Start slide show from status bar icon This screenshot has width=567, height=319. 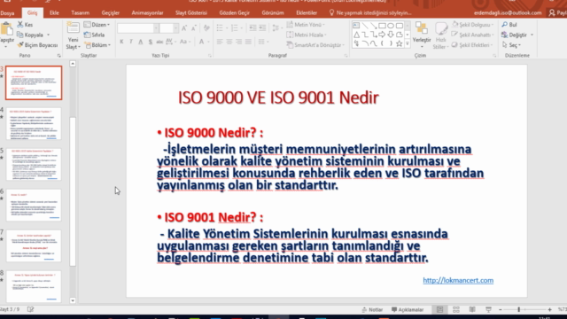(488, 309)
